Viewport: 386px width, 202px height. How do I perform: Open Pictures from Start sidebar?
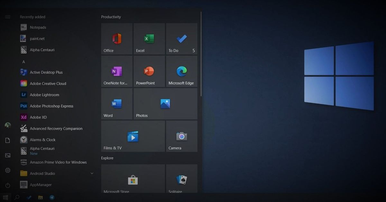8,155
